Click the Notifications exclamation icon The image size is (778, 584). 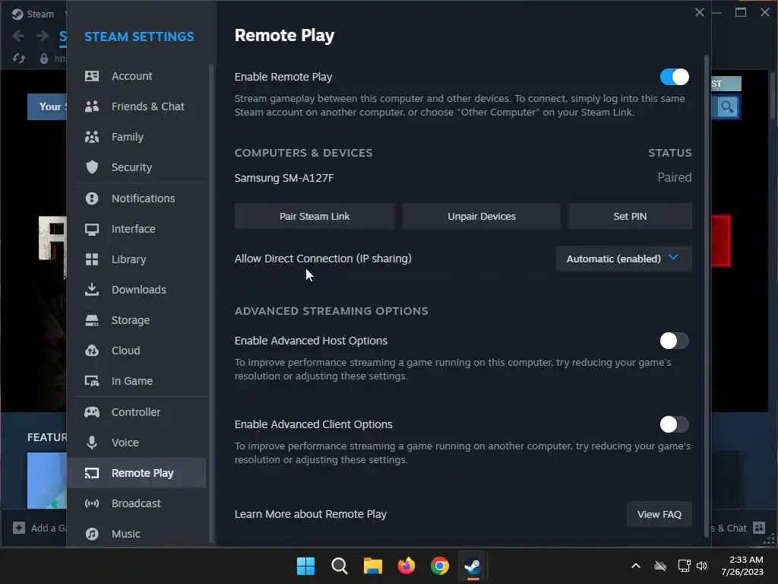pos(92,198)
